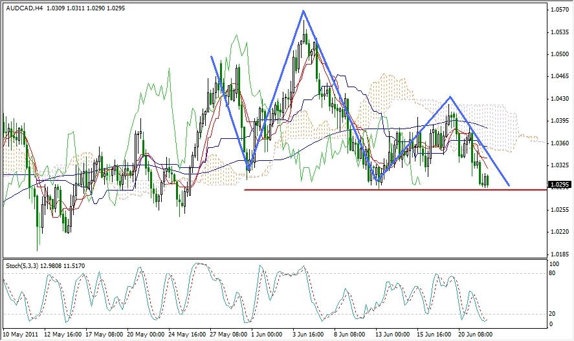This screenshot has width=574, height=341.
Task: Click the 27 May 08:00 time label
Action: pyautogui.click(x=229, y=334)
